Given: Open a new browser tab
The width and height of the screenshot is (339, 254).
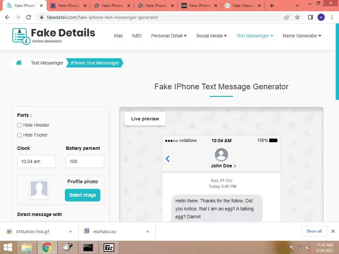Looking at the screenshot, I should [x=272, y=6].
